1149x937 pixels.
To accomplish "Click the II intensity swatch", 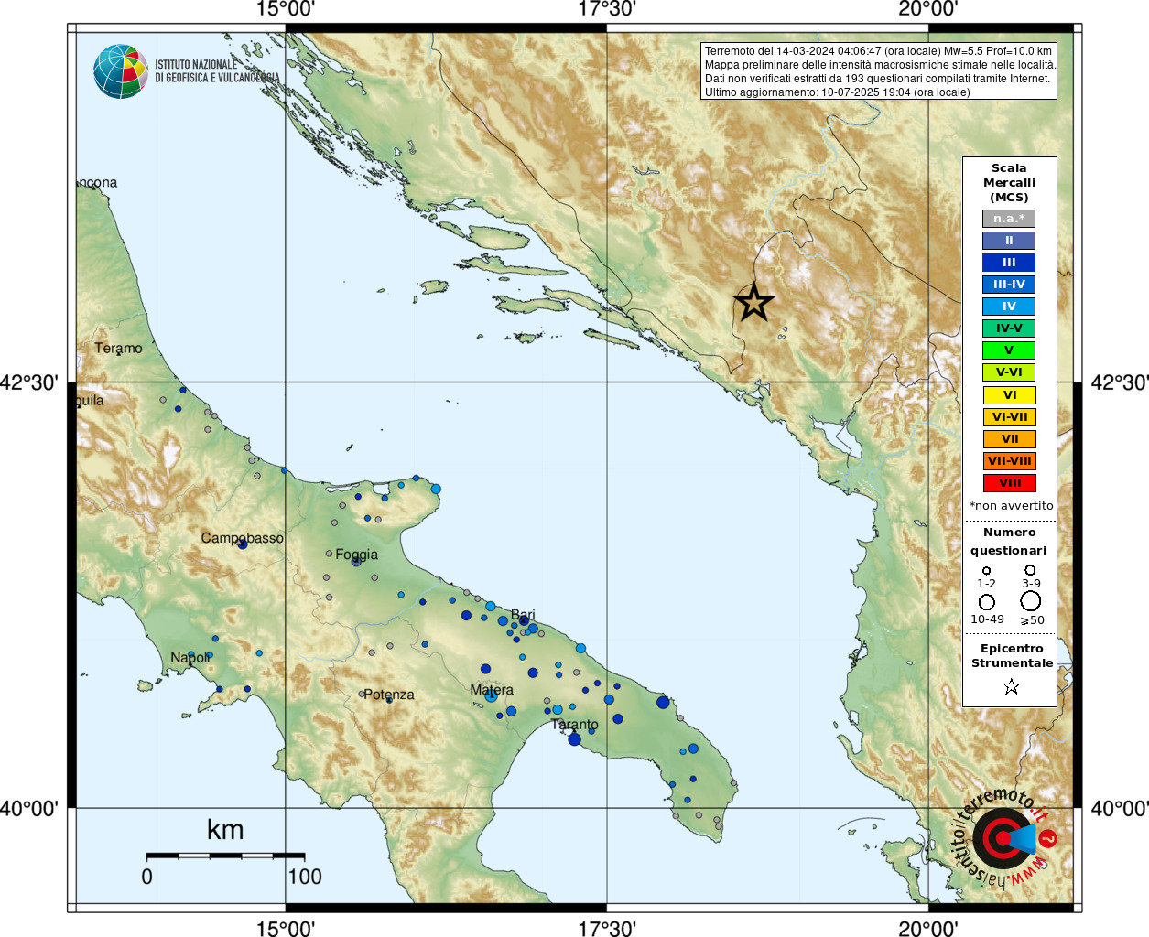I will pyautogui.click(x=1009, y=241).
